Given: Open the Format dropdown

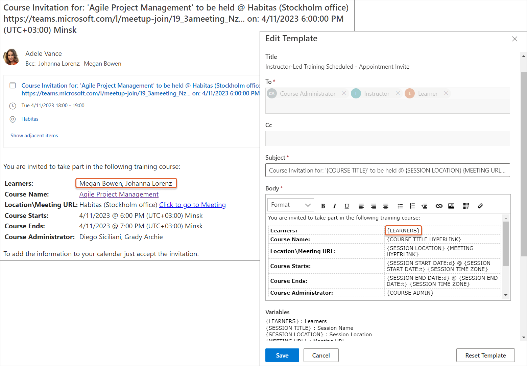Looking at the screenshot, I should click(x=291, y=205).
